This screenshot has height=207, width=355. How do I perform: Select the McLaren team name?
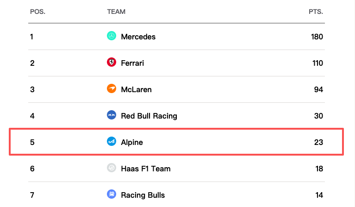(136, 89)
